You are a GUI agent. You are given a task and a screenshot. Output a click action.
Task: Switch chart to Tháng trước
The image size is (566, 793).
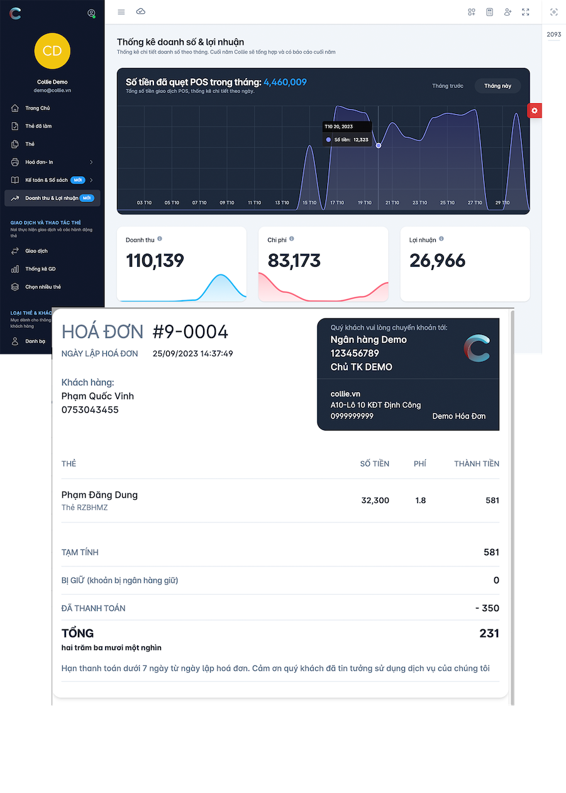pos(447,86)
